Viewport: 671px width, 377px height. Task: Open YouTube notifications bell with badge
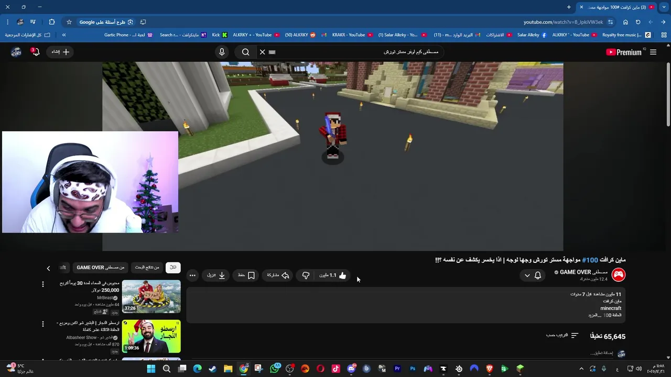pyautogui.click(x=36, y=52)
